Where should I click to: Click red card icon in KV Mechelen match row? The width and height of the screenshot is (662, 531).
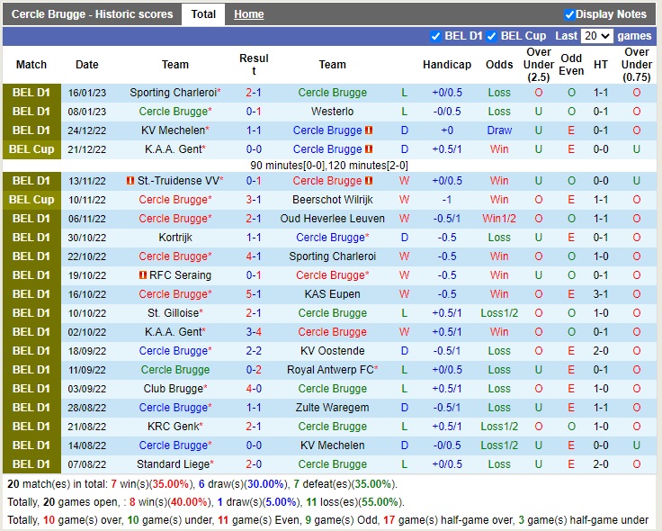[x=369, y=130]
